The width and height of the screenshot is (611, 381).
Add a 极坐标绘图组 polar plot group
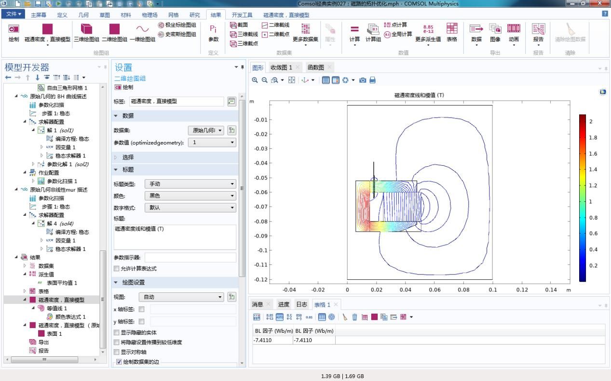tap(177, 25)
